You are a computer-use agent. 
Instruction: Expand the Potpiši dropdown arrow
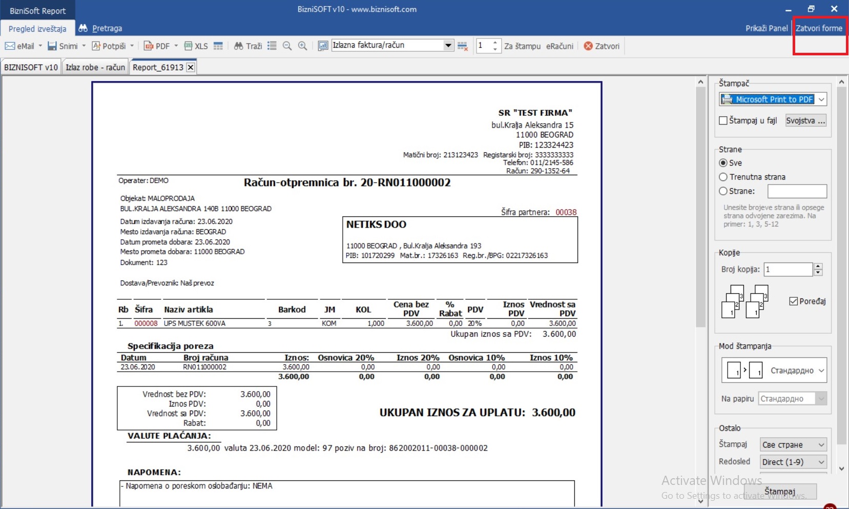coord(132,46)
